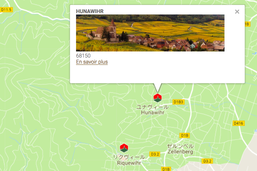
Task: Click the Japanese ゼルンベル label
Action: point(180,146)
